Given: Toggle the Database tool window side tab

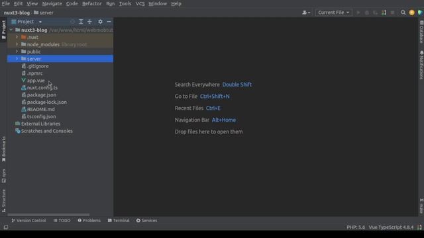Looking at the screenshot, I should [x=421, y=32].
